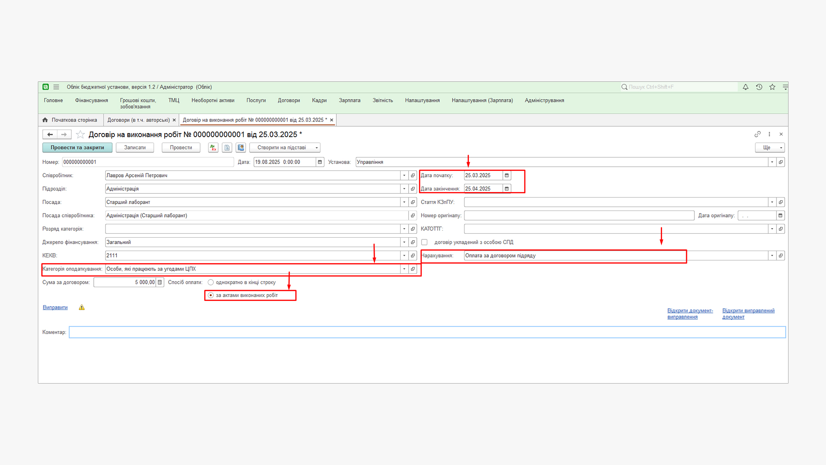826x465 pixels.
Task: Click the Дт/Кт postings icon
Action: pyautogui.click(x=213, y=148)
